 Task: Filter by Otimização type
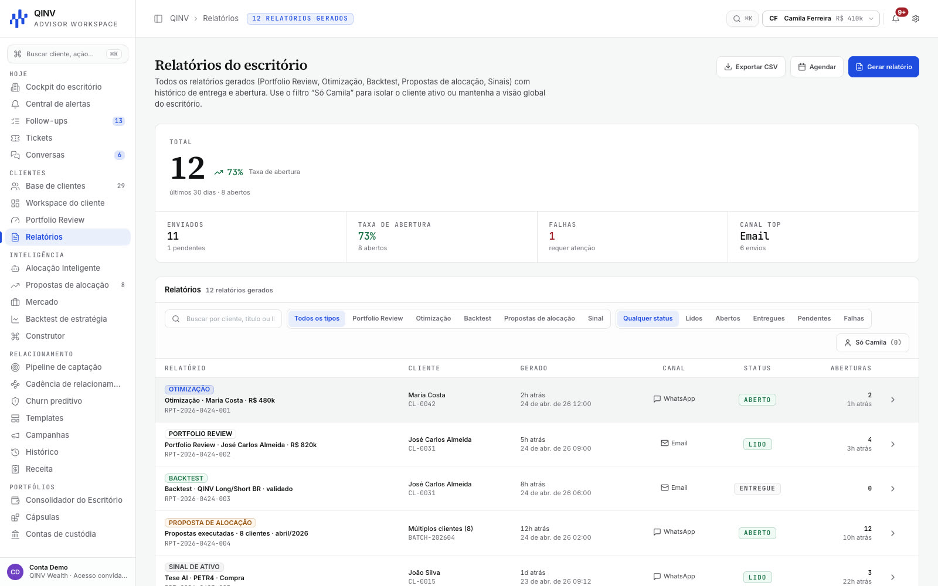click(433, 319)
